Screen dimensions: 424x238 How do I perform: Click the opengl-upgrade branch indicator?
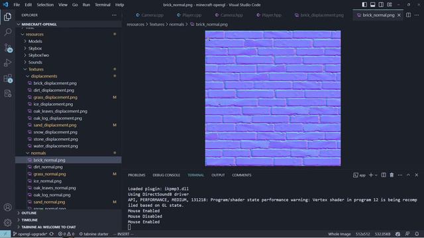pos(30,234)
